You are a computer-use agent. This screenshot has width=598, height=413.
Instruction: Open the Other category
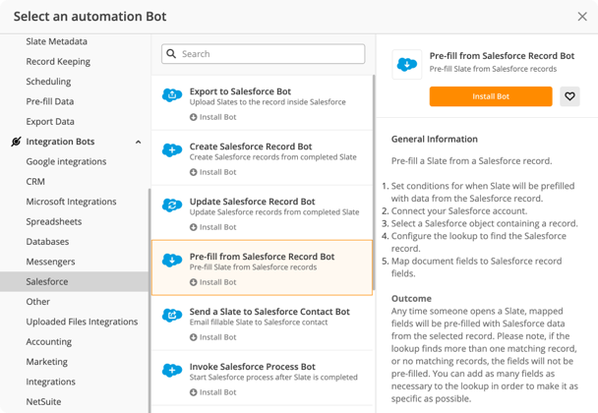(x=37, y=302)
